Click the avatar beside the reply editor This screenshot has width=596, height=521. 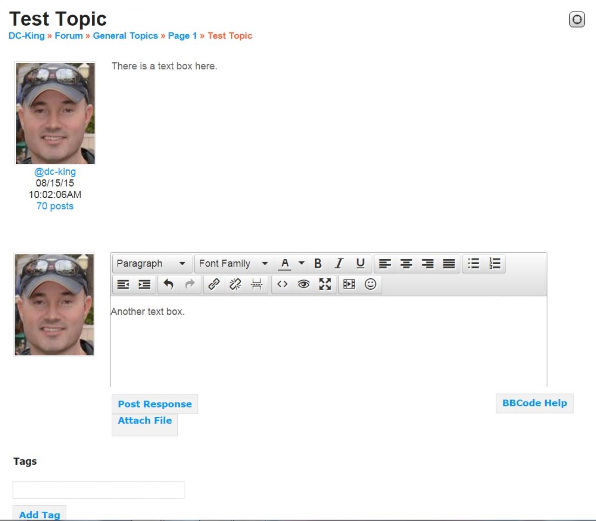pyautogui.click(x=54, y=304)
